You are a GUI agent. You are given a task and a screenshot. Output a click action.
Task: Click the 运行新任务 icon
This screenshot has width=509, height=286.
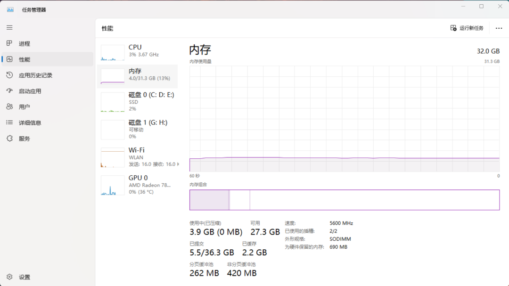click(x=453, y=28)
